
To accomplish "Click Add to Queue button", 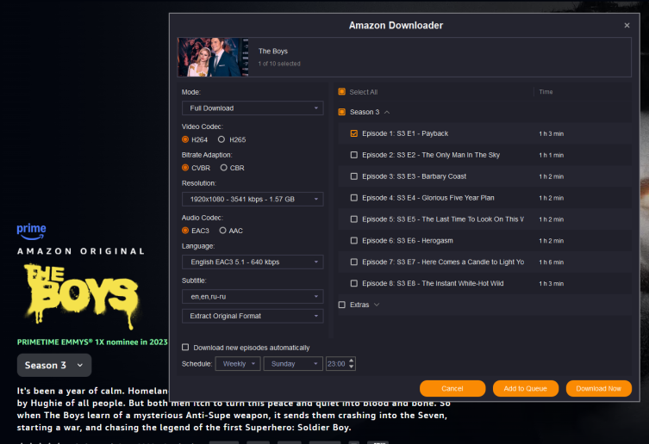I will [526, 389].
